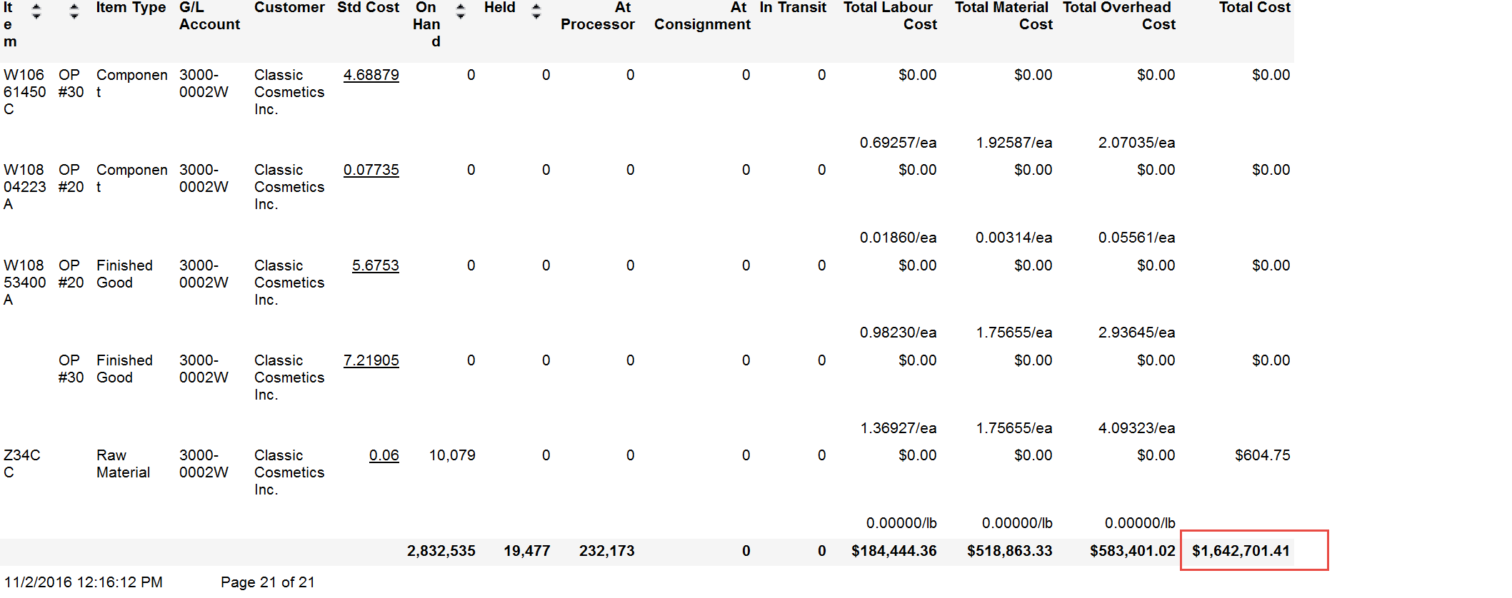Click 3000-0002W account in Z34CC row
This screenshot has width=1512, height=598.
pyautogui.click(x=204, y=464)
